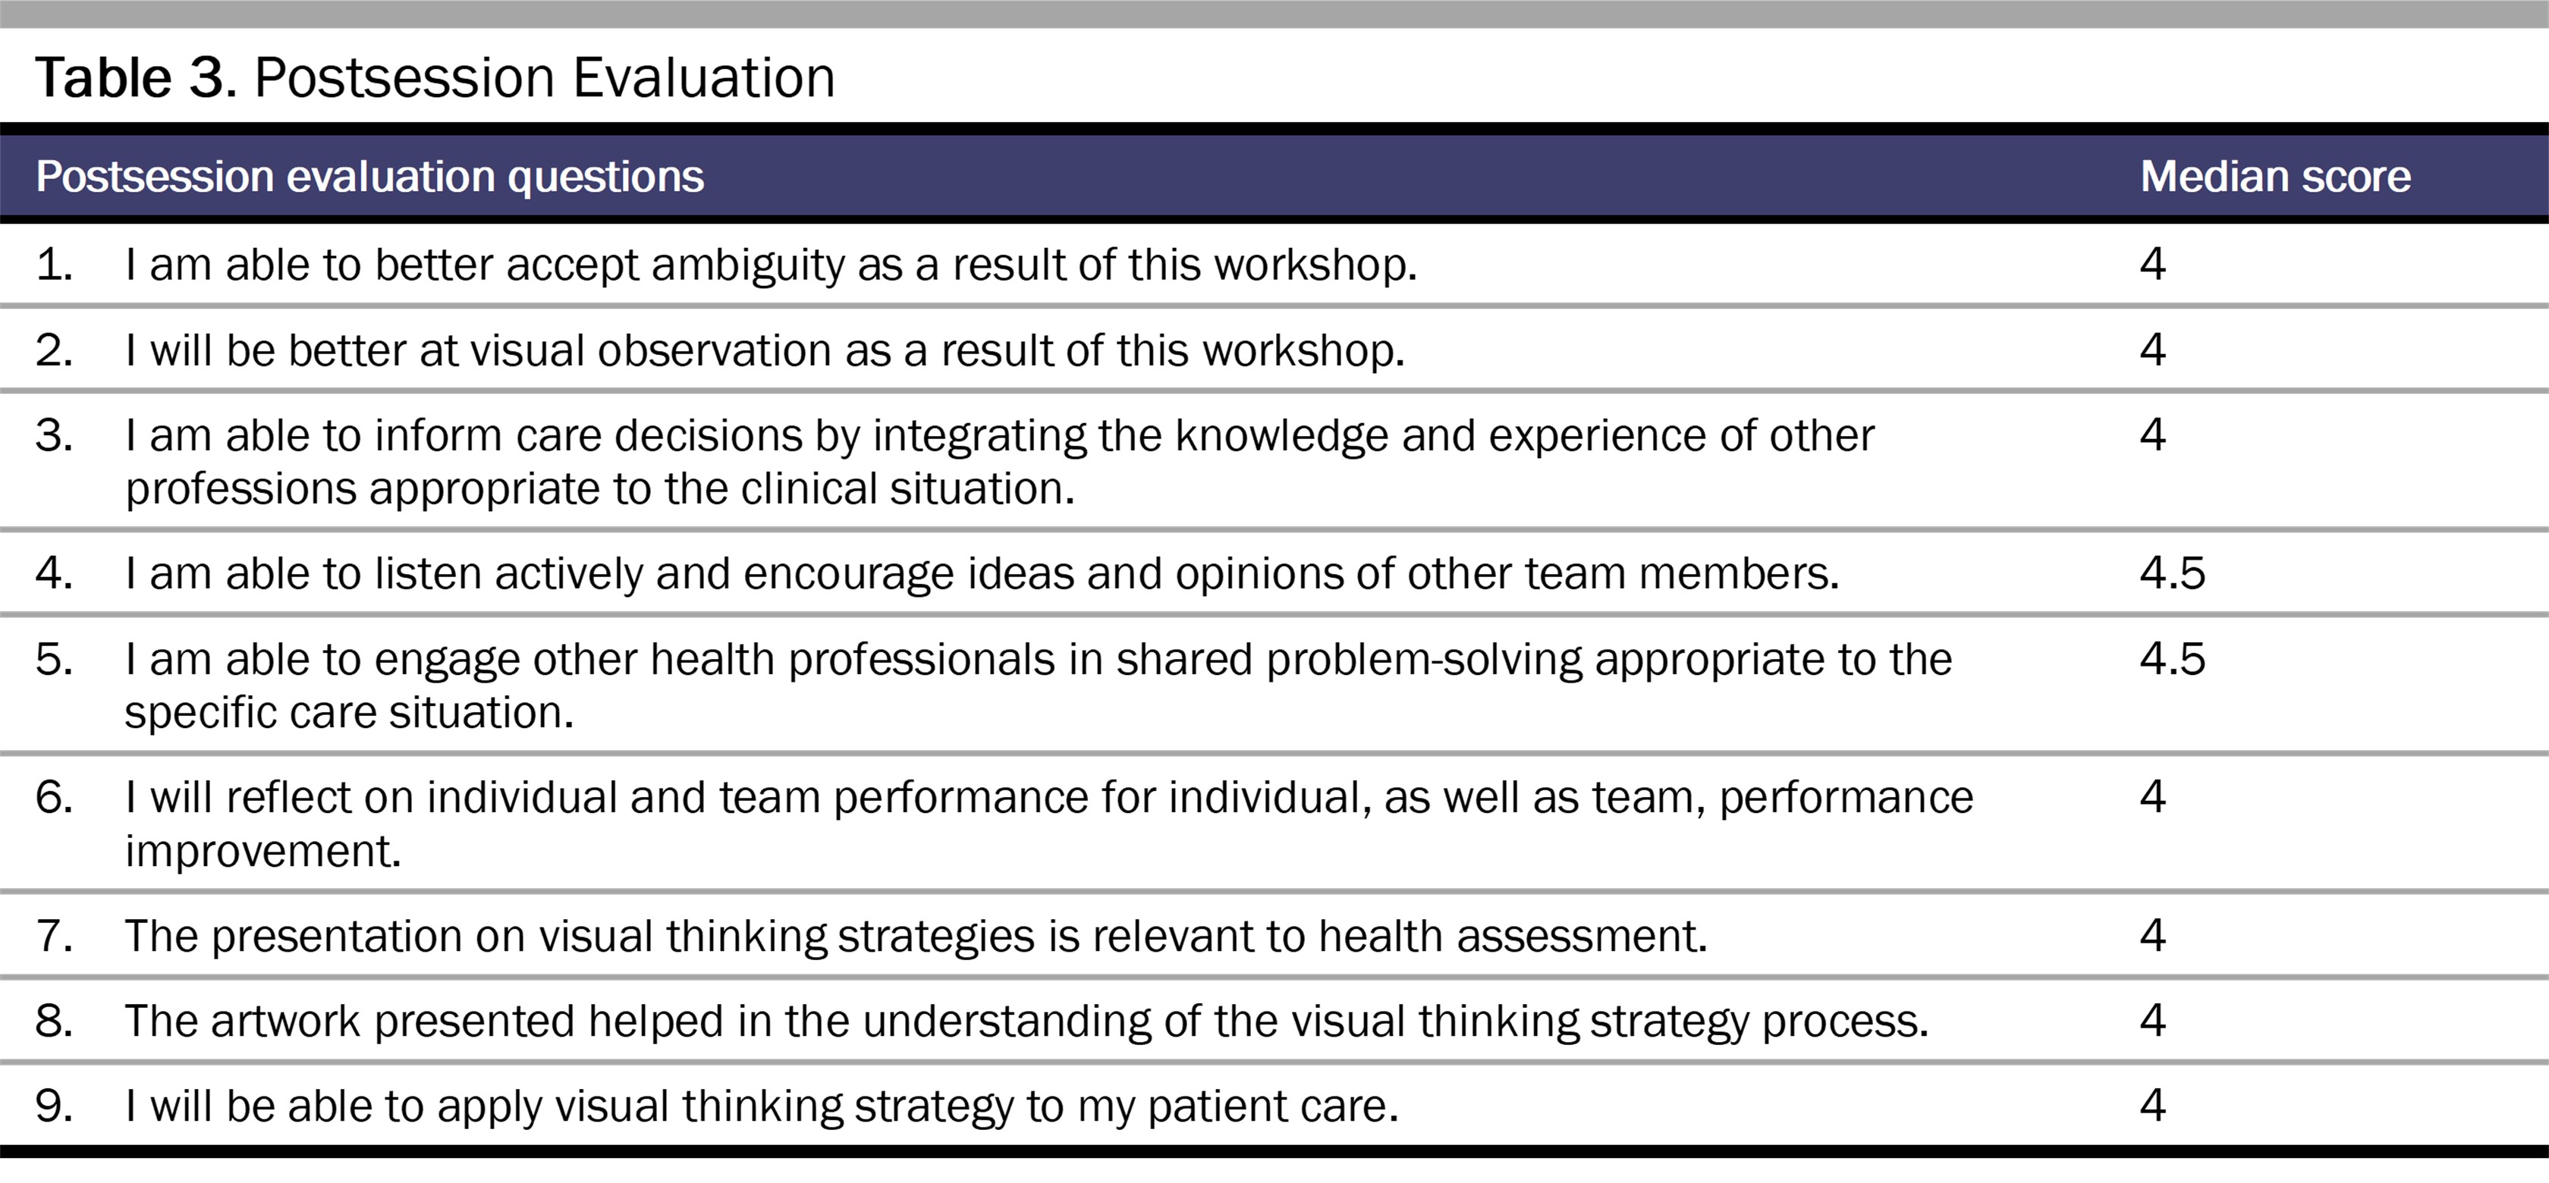Click the row number 3 label
This screenshot has height=1183, width=2549.
tap(55, 436)
